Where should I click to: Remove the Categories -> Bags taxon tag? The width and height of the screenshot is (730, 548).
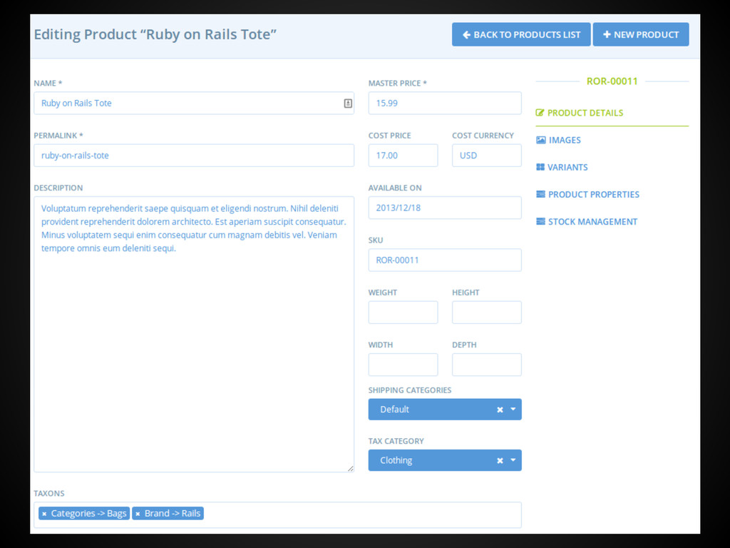(44, 514)
